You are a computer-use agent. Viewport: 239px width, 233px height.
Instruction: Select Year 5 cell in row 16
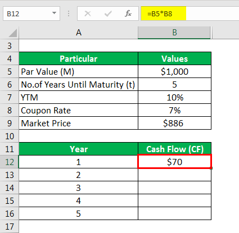[x=79, y=213]
